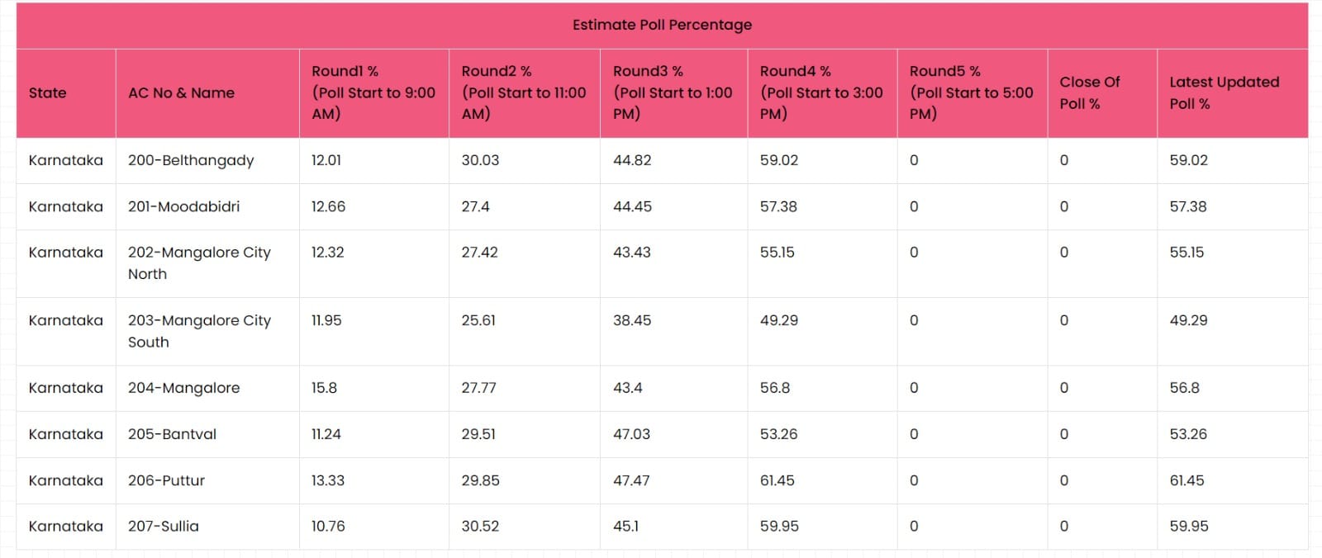
Task: Select the Round5 % column header
Action: click(x=972, y=93)
